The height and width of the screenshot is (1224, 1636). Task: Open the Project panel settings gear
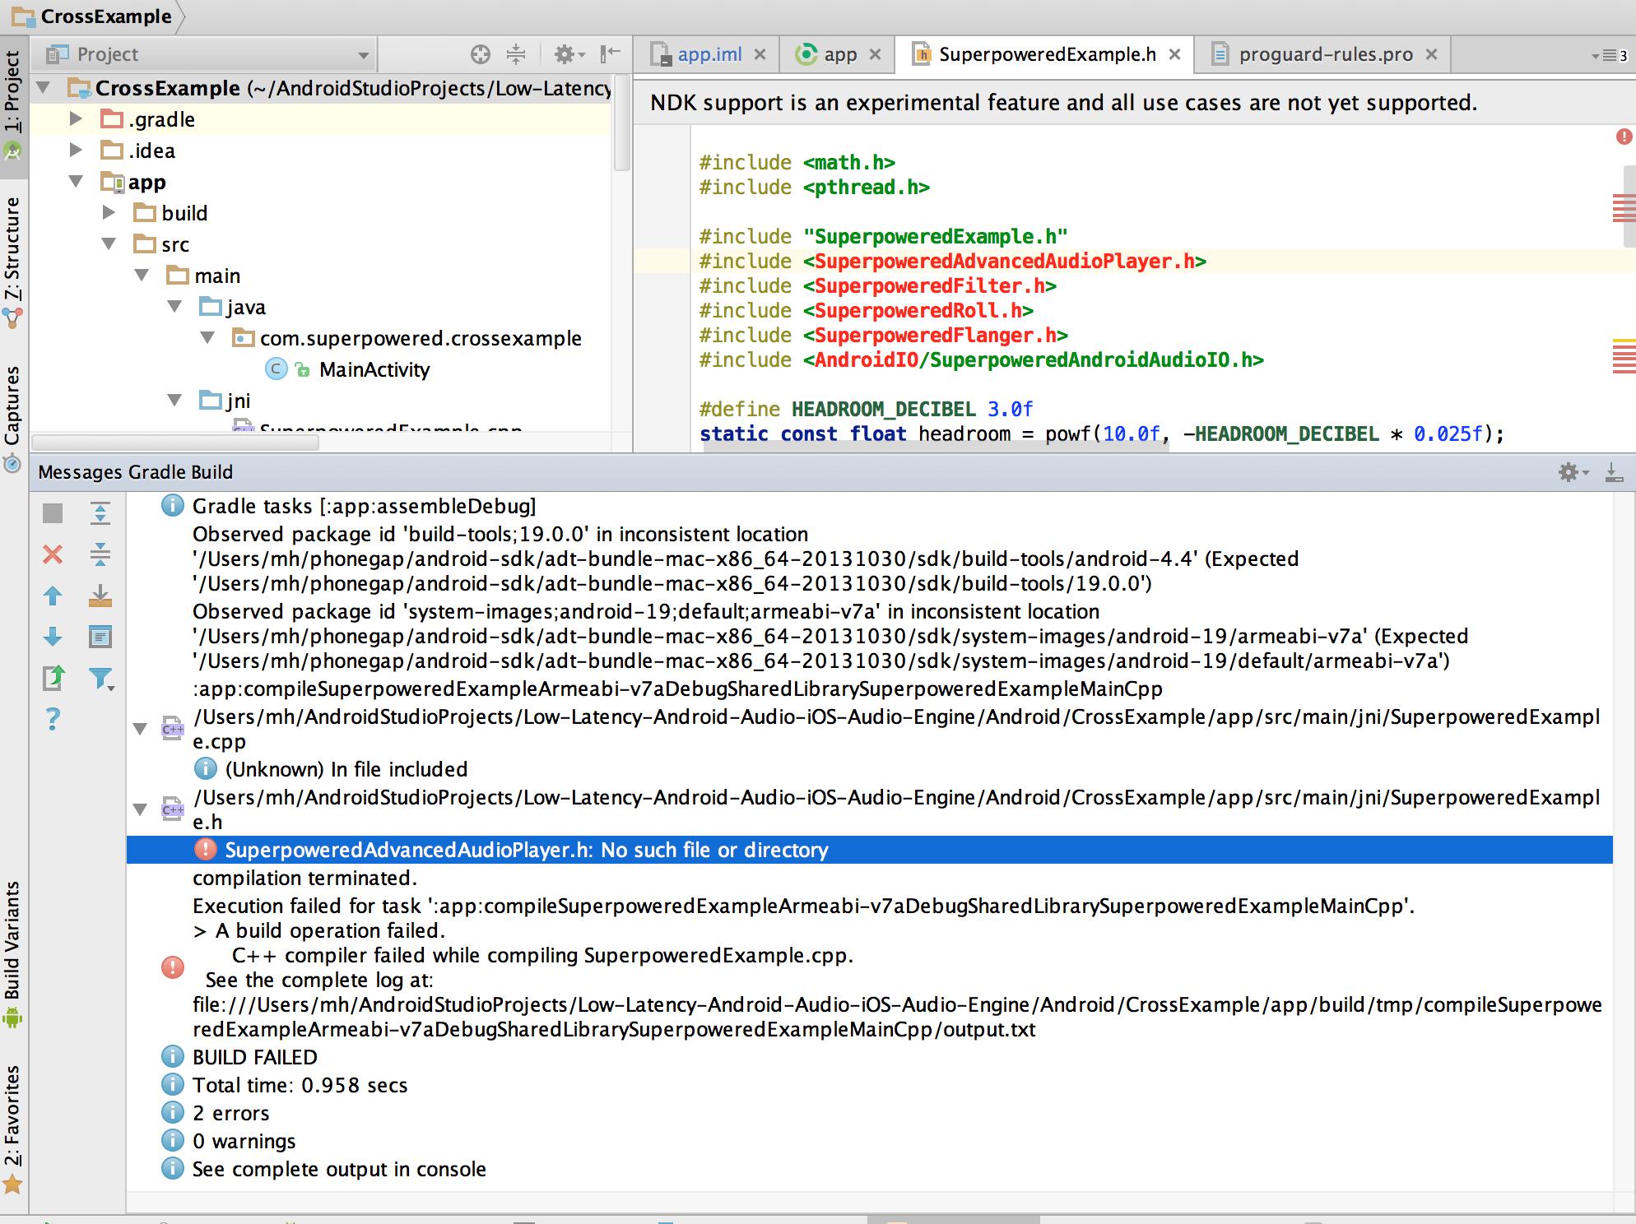point(569,54)
